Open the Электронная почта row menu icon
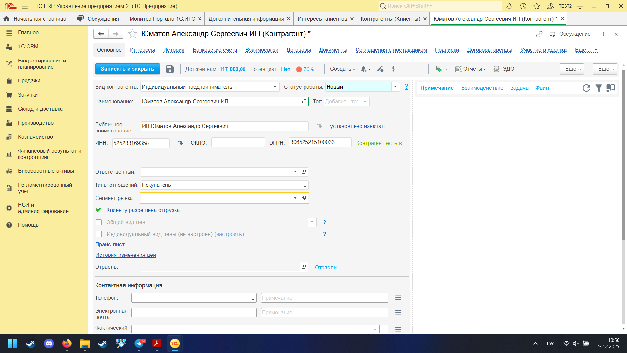 (x=398, y=312)
